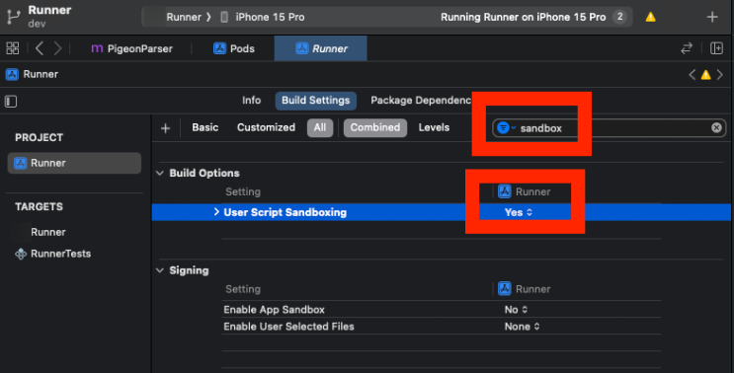Open the search filter scope icon
This screenshot has height=373, width=734.
tap(506, 127)
